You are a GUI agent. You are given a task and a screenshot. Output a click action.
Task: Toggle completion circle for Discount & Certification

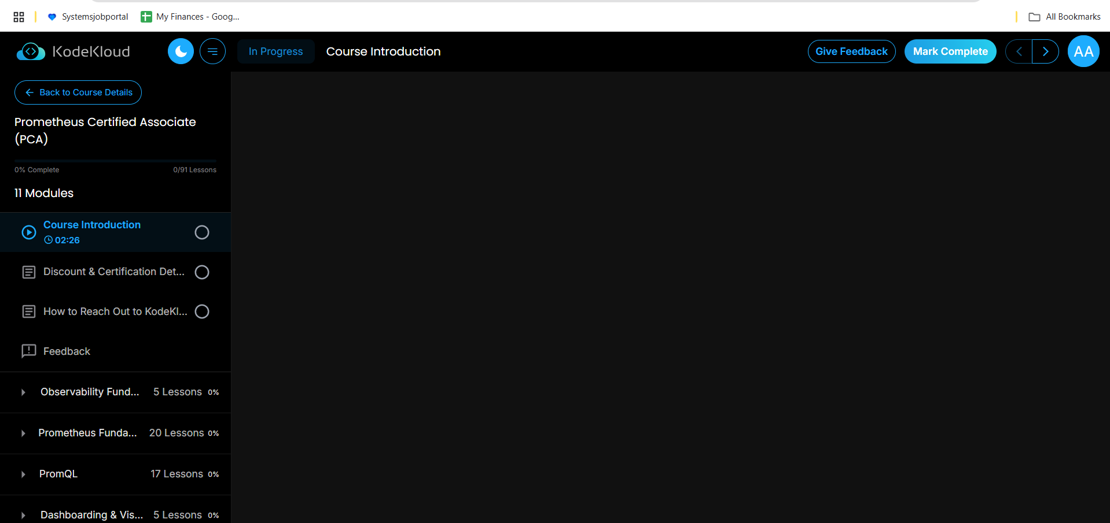(202, 272)
